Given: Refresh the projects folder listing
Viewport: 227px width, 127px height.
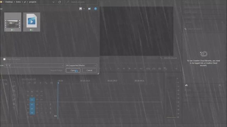Looking at the screenshot, I should point(60,2).
